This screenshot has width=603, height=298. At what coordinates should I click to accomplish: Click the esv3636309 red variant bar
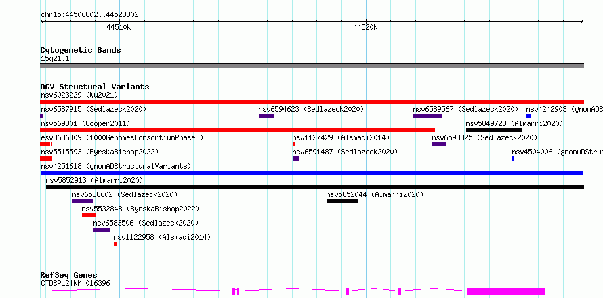point(46,144)
